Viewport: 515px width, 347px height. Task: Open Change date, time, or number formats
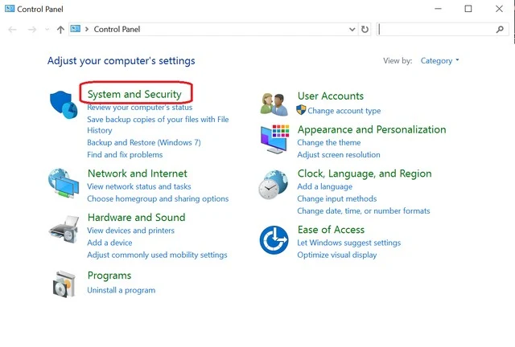point(364,211)
